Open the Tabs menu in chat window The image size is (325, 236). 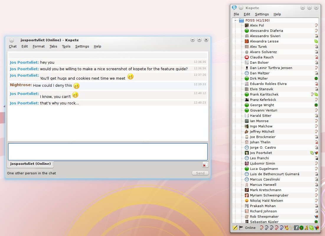(x=53, y=46)
